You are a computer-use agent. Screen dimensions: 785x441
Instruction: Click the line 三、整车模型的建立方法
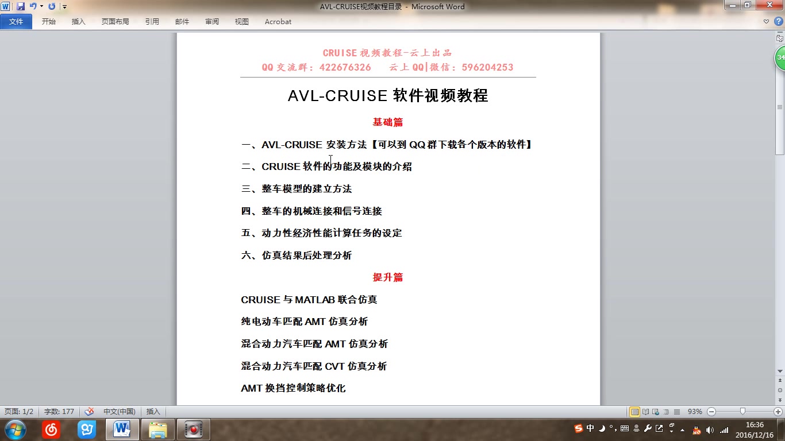[x=297, y=189]
